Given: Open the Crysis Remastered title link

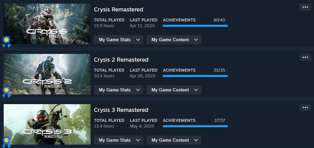Looking at the screenshot, I should pos(118,9).
